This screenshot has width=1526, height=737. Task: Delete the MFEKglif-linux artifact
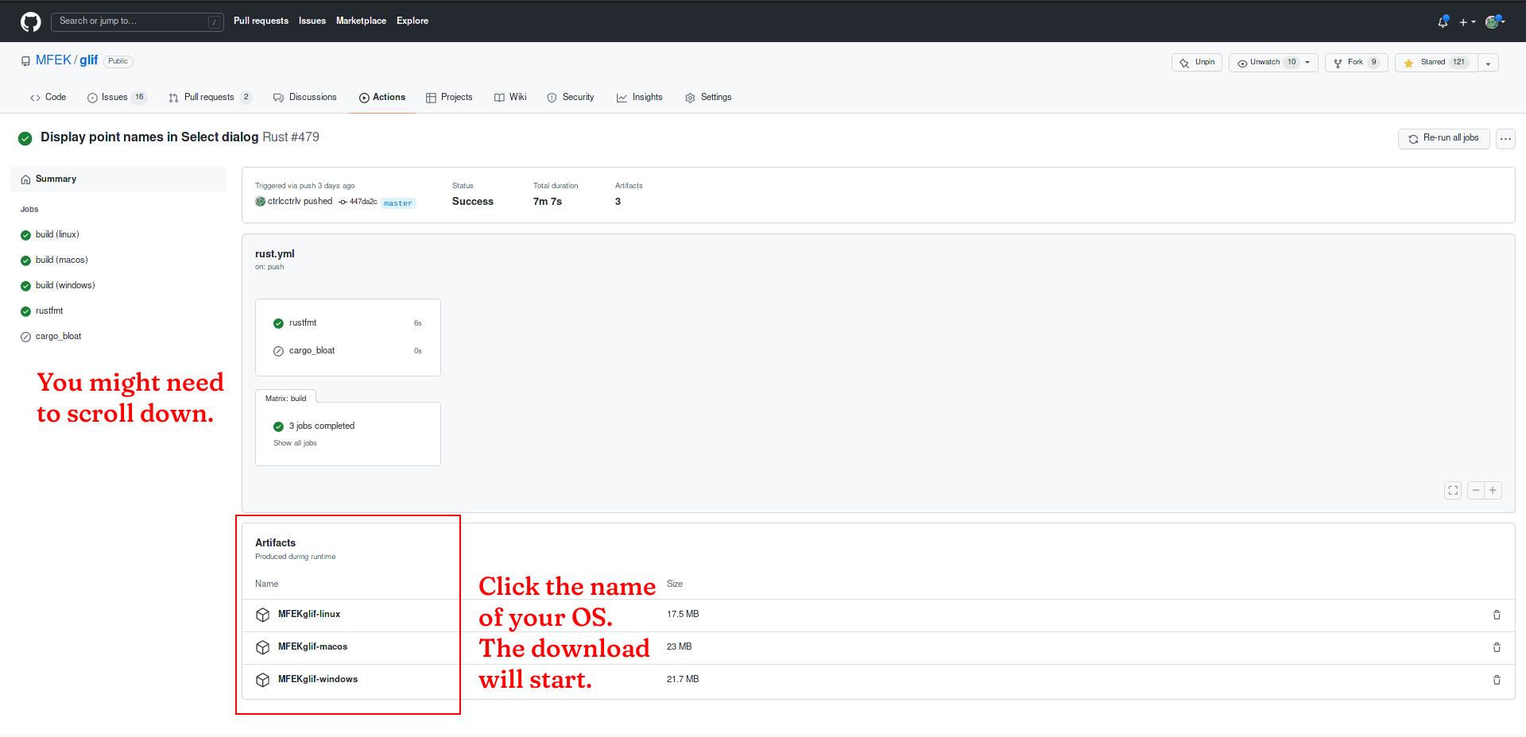(1497, 615)
